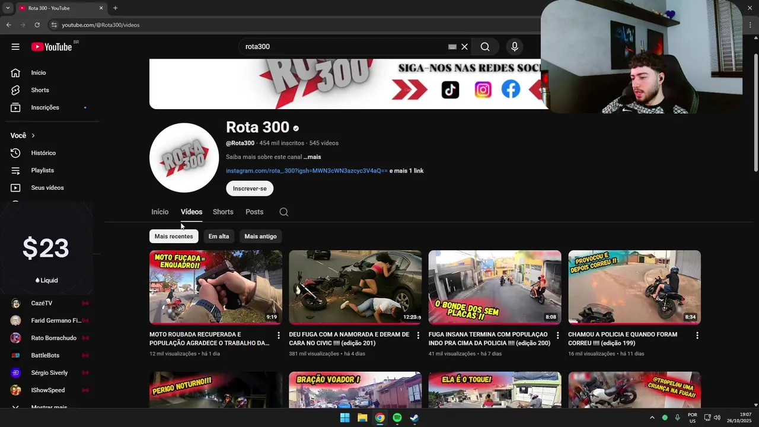Open the browser tab list dropdown arrow
The height and width of the screenshot is (427, 759).
pos(8,8)
